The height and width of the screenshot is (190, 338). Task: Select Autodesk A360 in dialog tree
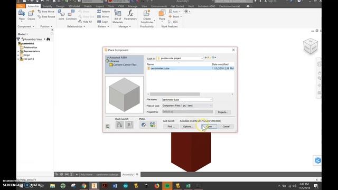pos(118,58)
